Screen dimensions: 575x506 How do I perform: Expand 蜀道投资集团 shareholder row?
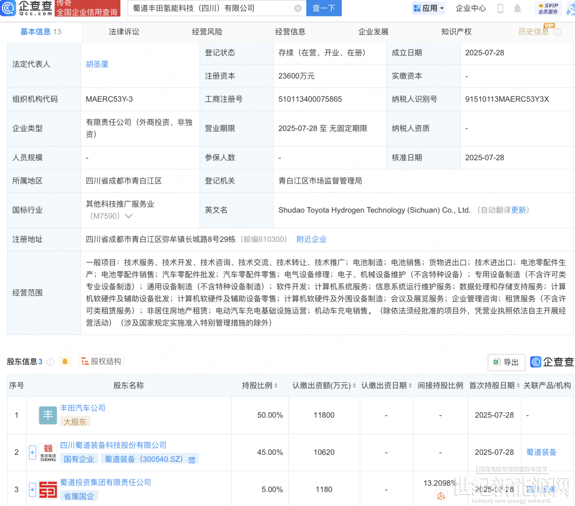pyautogui.click(x=32, y=489)
